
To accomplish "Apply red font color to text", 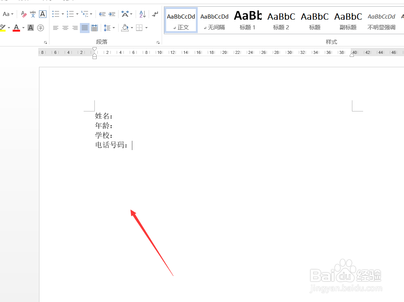I will pyautogui.click(x=16, y=28).
